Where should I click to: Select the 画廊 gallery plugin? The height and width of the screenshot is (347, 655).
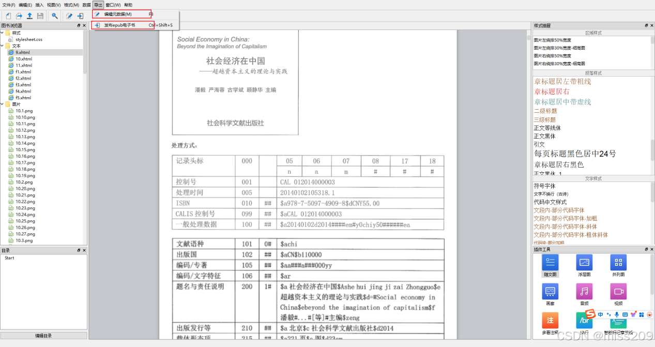(x=550, y=295)
